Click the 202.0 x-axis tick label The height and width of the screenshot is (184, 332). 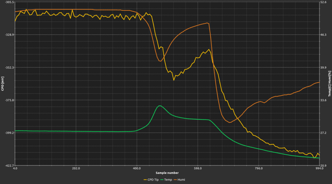(76, 168)
